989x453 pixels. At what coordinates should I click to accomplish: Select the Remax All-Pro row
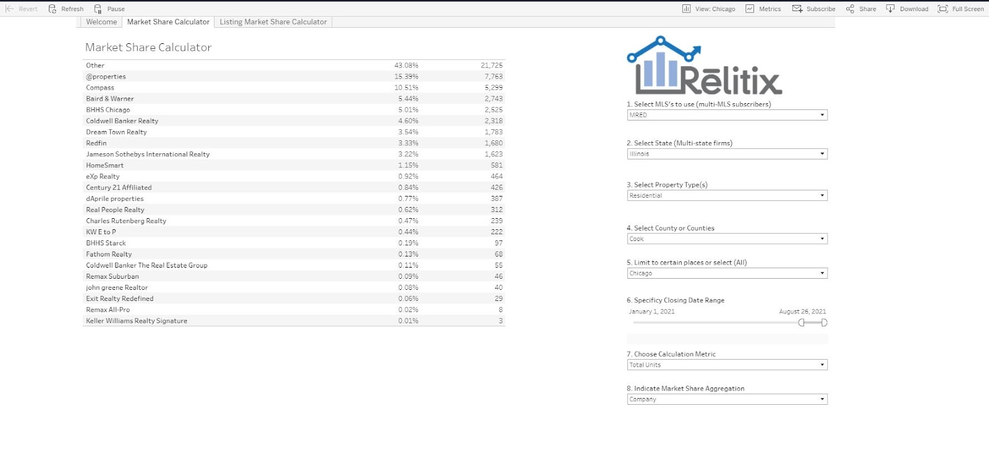click(x=294, y=310)
